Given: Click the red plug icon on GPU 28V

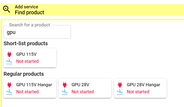Looking at the screenshot, I should tap(65, 85).
